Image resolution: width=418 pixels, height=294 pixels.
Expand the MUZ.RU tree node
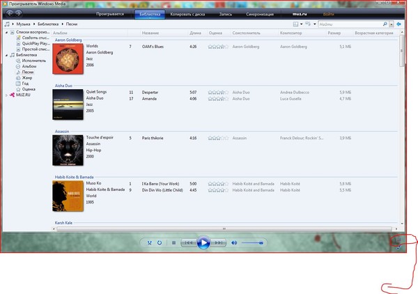tap(7, 95)
